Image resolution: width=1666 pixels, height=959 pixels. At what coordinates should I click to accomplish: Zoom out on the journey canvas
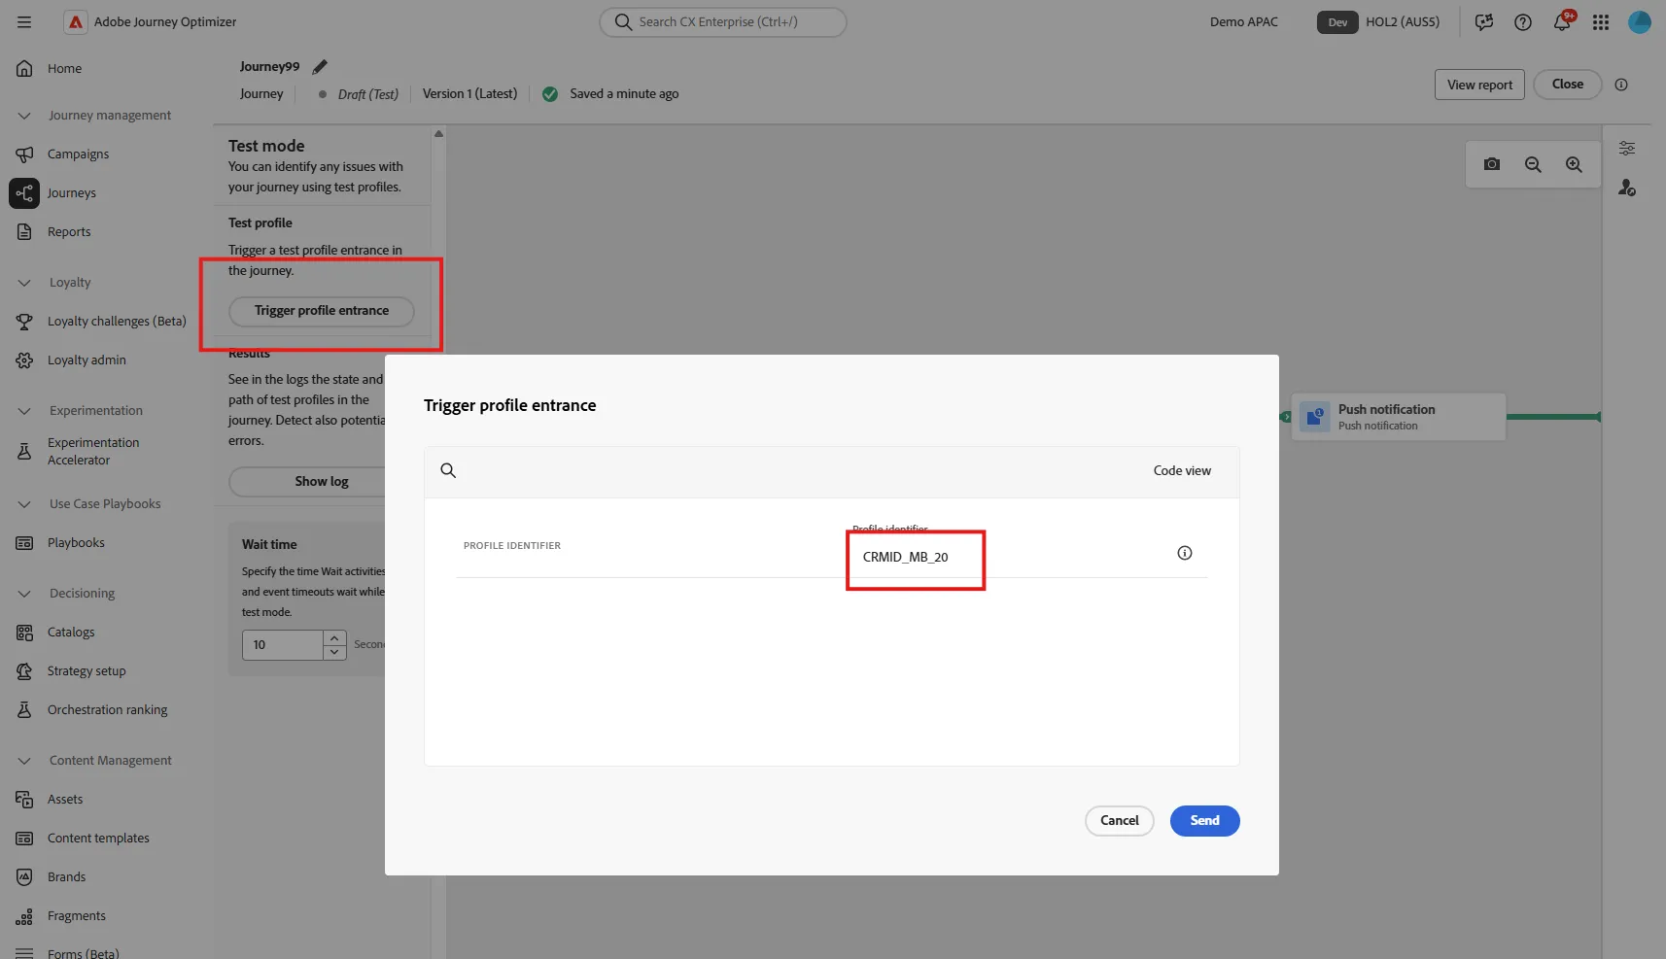[1533, 164]
